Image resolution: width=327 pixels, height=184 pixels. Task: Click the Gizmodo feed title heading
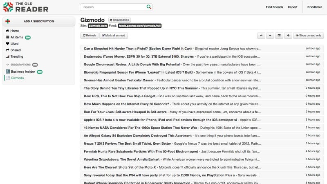point(92,20)
